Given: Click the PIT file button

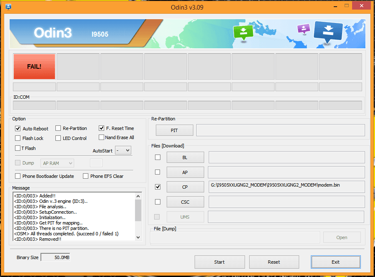Looking at the screenshot, I should point(174,130).
